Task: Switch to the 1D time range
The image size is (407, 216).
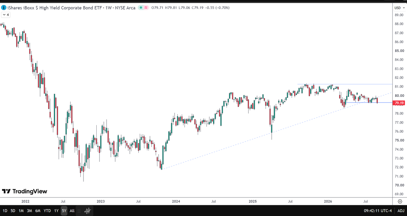Action: coord(5,211)
